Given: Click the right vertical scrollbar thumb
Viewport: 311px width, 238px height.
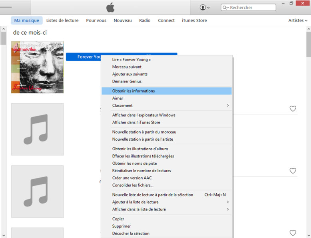Looking at the screenshot, I should click(x=309, y=44).
